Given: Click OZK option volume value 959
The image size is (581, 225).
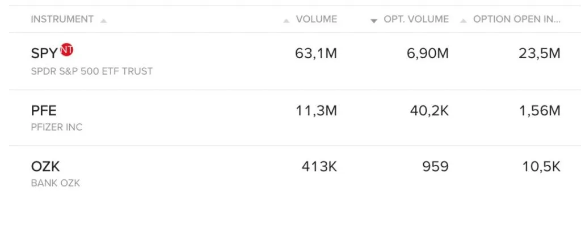Looking at the screenshot, I should click(435, 167).
